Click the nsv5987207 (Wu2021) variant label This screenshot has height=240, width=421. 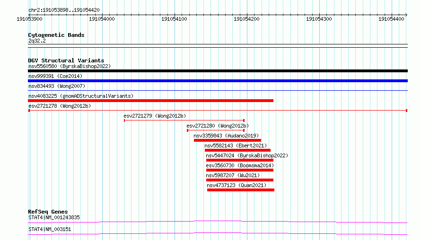click(x=233, y=175)
